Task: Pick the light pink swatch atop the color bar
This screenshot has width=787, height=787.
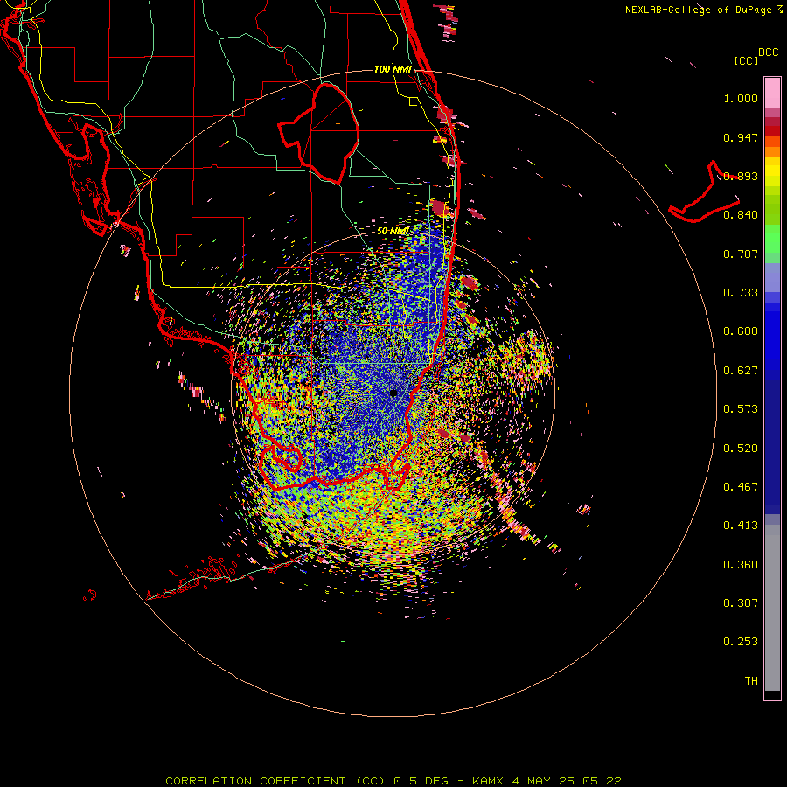Action: [x=772, y=93]
